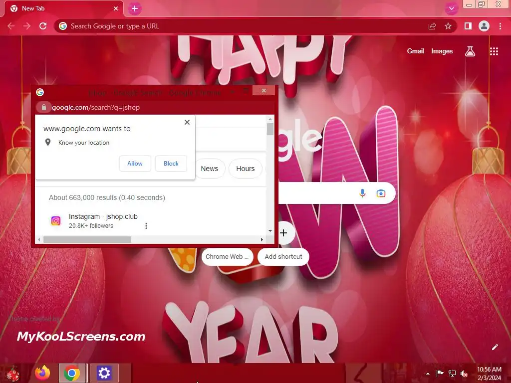Click popup horizontal scrollbar left arrow
Viewport: 511px width, 383px height.
pos(39,240)
